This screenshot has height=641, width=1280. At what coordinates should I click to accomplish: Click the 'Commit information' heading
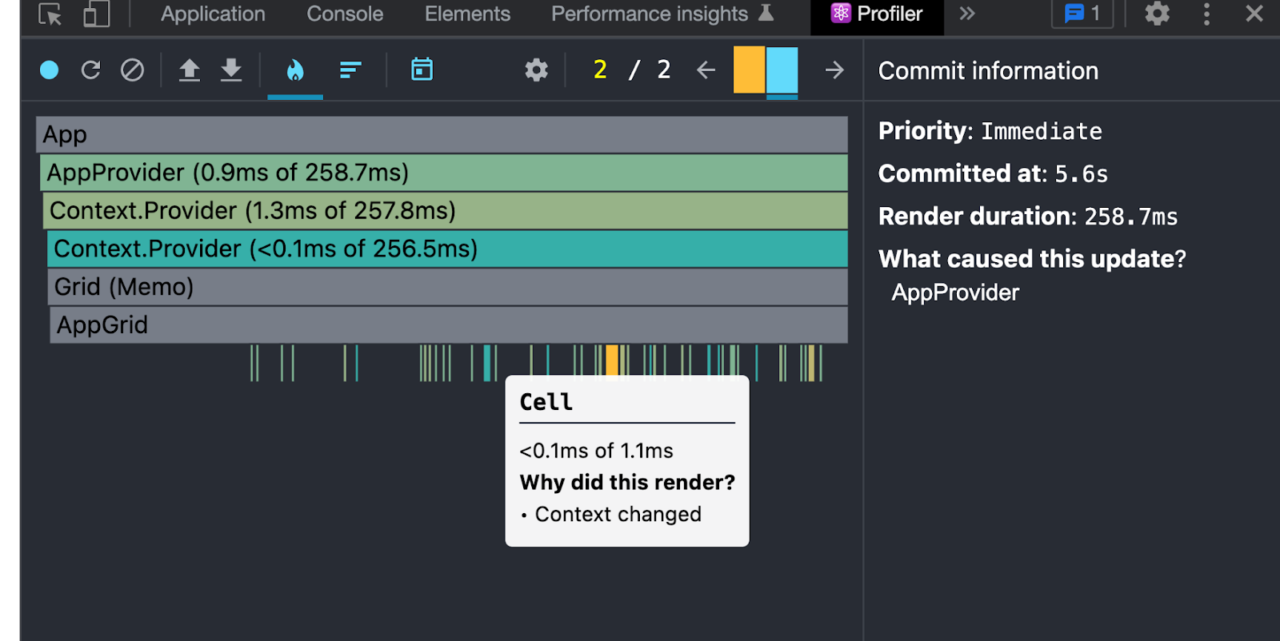click(x=988, y=70)
